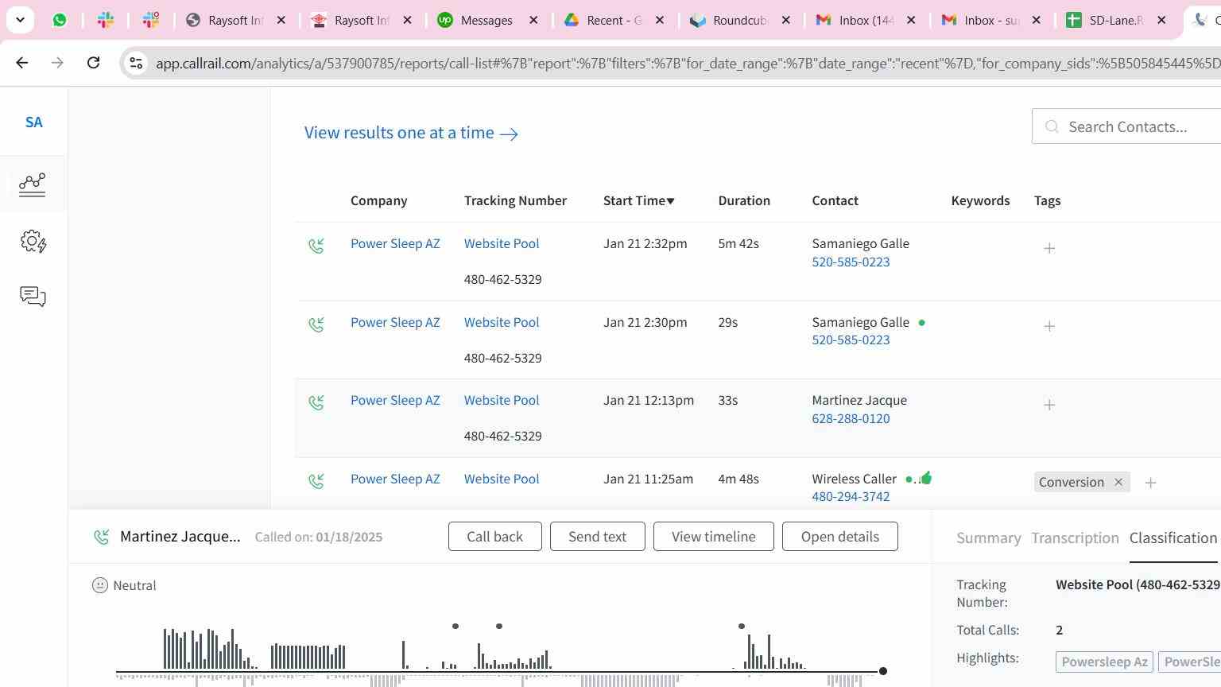The image size is (1221, 687).
Task: Open the Analytics chart icon in sidebar
Action: pyautogui.click(x=33, y=184)
